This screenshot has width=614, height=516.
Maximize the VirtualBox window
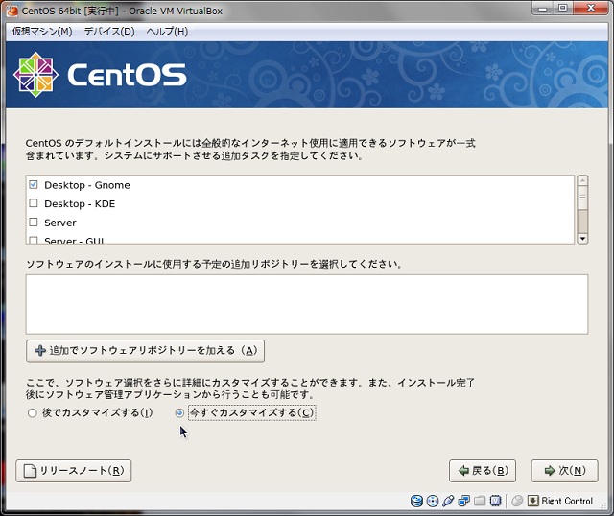563,9
